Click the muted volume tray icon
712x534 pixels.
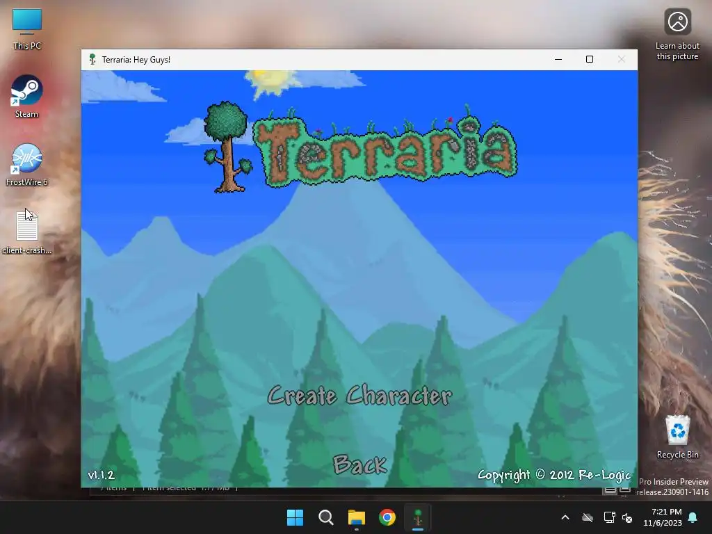(x=627, y=517)
